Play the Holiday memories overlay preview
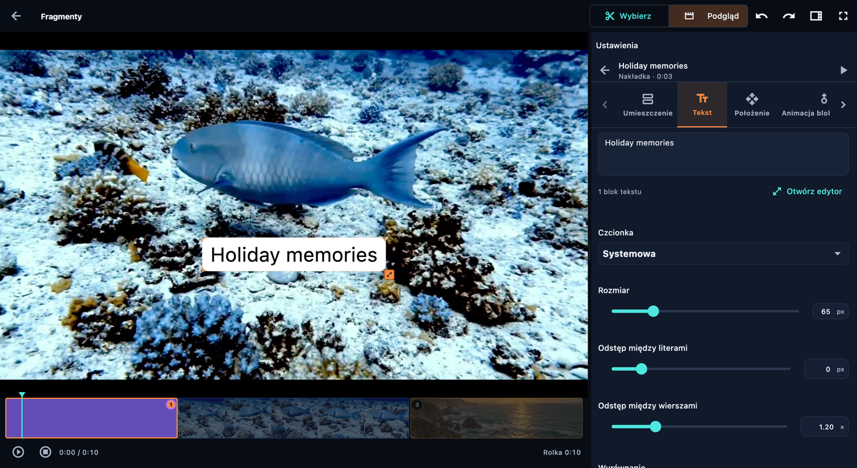The width and height of the screenshot is (857, 468). pyautogui.click(x=843, y=70)
